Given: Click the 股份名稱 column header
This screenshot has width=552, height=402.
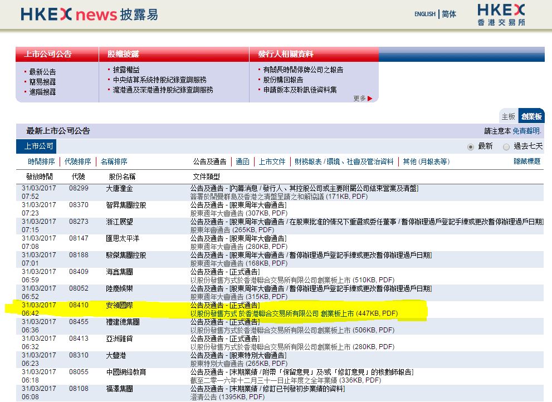Looking at the screenshot, I should (122, 177).
